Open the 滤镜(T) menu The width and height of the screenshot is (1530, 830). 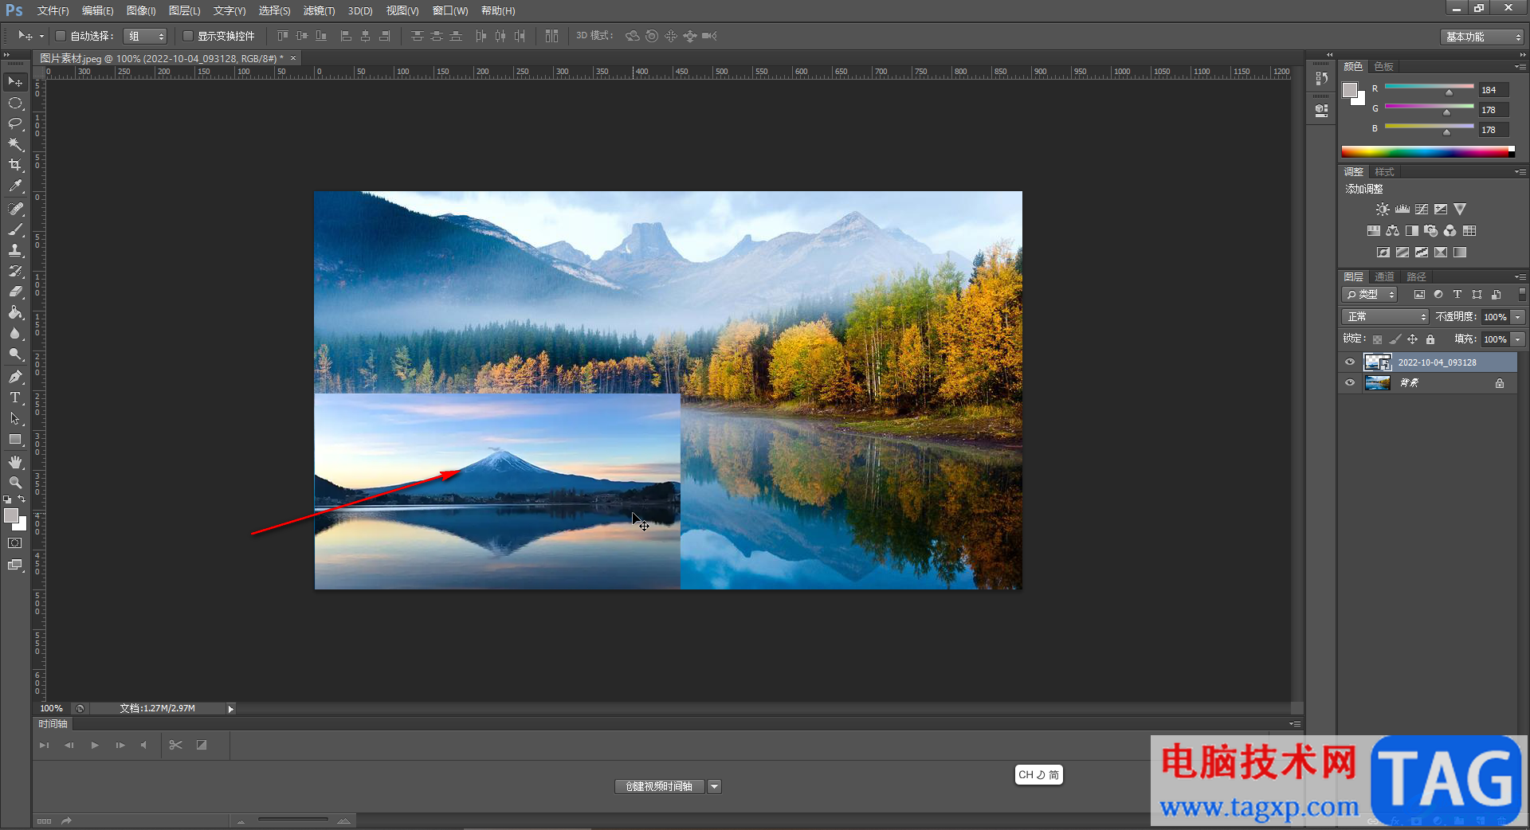(319, 10)
